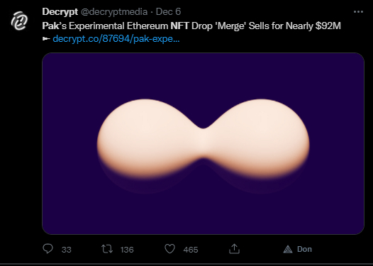Screen dimensions: 373x266
Task: Click the triangle icon next to Don
Action: coord(288,250)
